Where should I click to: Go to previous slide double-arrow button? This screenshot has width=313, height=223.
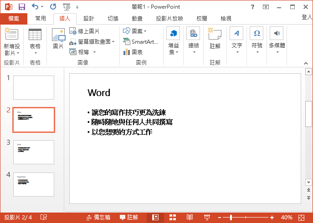(308, 190)
